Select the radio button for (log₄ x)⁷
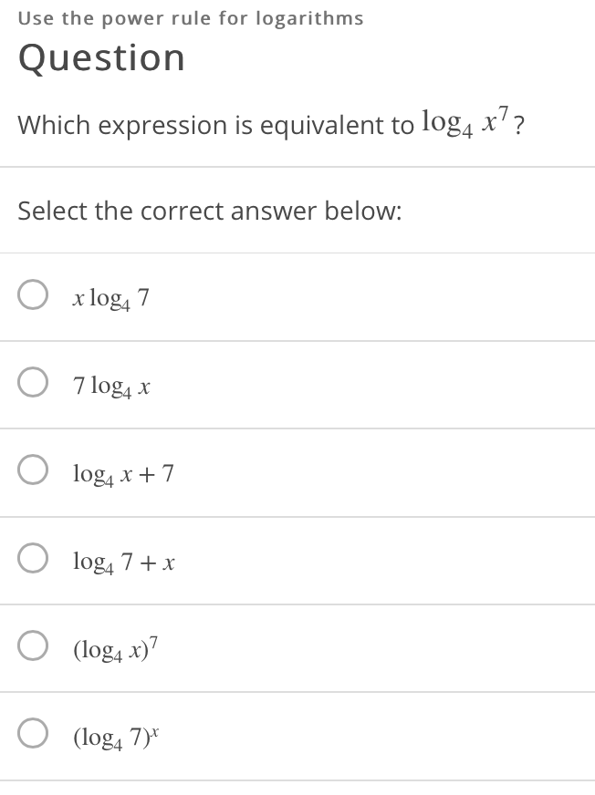 [33, 645]
